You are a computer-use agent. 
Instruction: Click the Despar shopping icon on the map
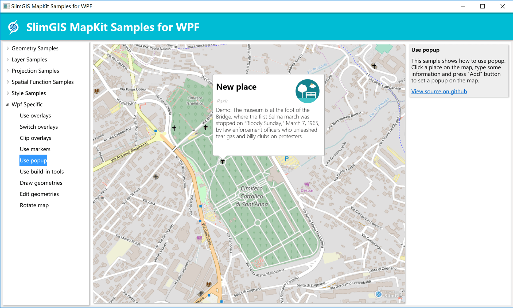coord(307,185)
